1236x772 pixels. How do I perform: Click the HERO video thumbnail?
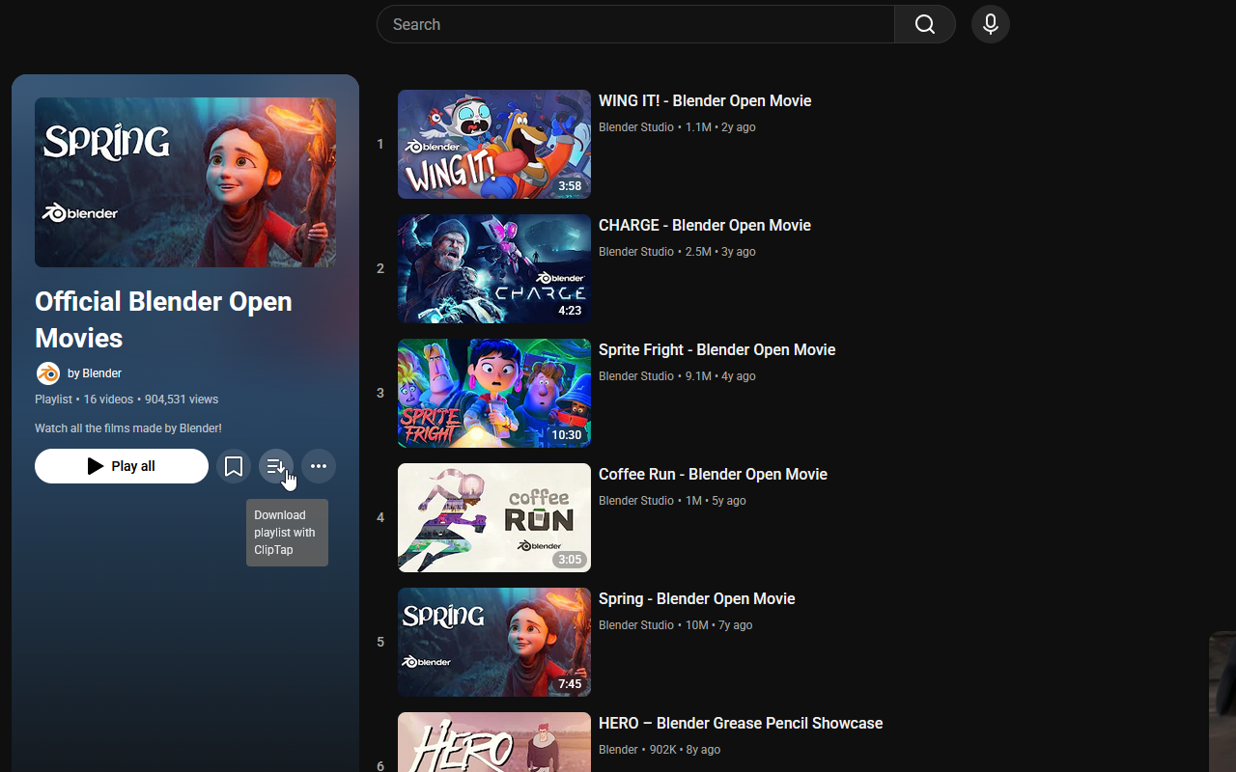click(x=494, y=742)
